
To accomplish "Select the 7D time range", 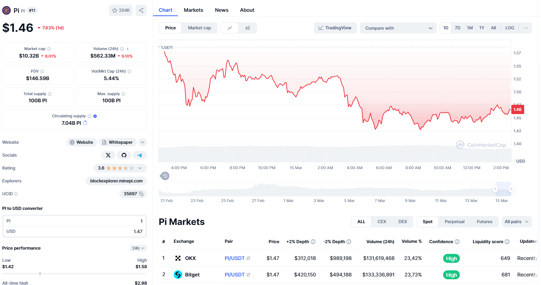I will coord(457,28).
